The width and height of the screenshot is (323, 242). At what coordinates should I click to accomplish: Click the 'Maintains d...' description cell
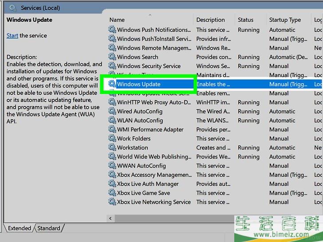[213, 75]
